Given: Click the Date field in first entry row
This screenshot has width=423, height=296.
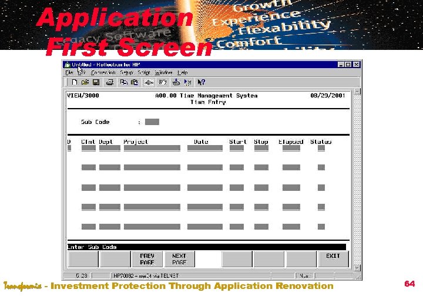Looking at the screenshot, I should 205,148.
